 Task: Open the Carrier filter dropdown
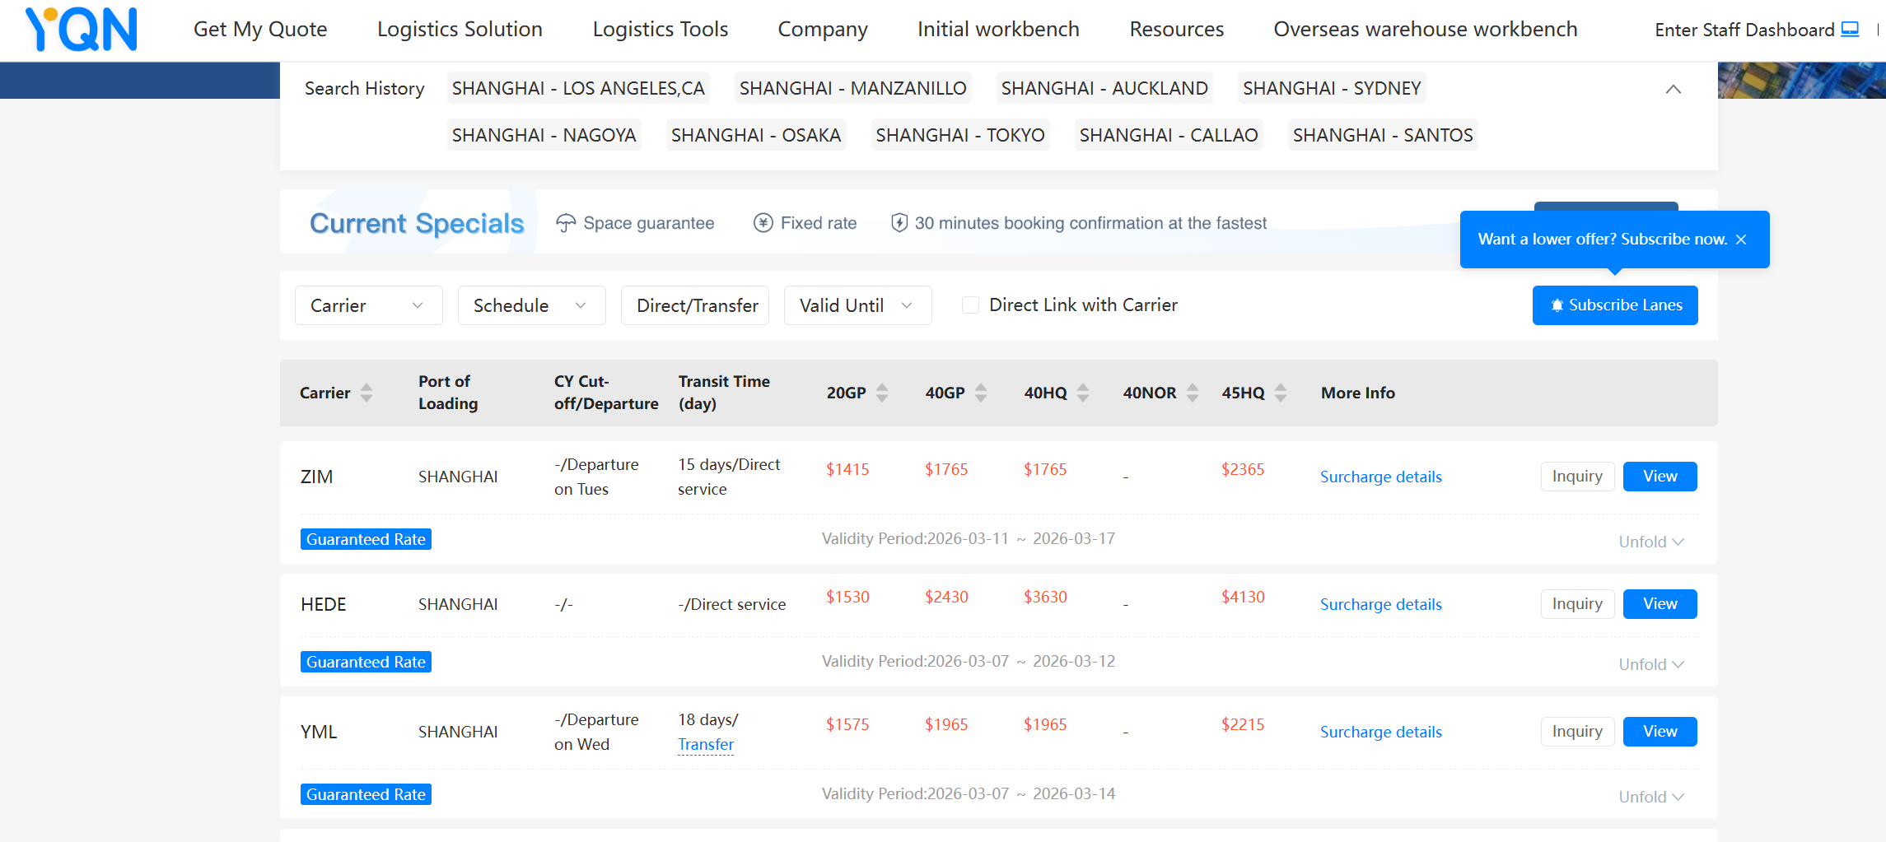coord(368,305)
